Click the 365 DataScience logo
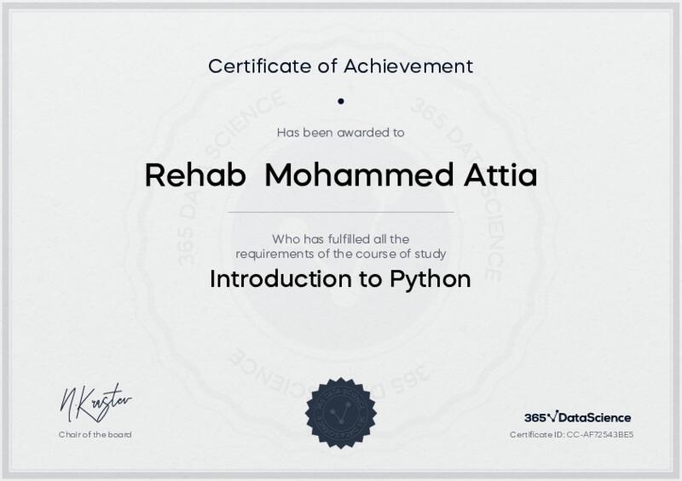 click(x=577, y=417)
